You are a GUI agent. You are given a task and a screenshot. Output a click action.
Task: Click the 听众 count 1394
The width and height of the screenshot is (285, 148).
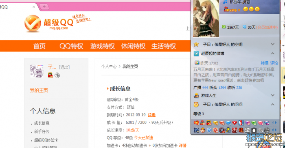coord(222,88)
